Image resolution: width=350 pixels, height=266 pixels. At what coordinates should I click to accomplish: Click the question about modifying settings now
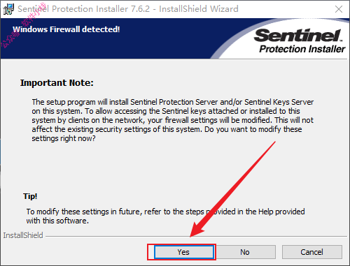[x=167, y=133]
